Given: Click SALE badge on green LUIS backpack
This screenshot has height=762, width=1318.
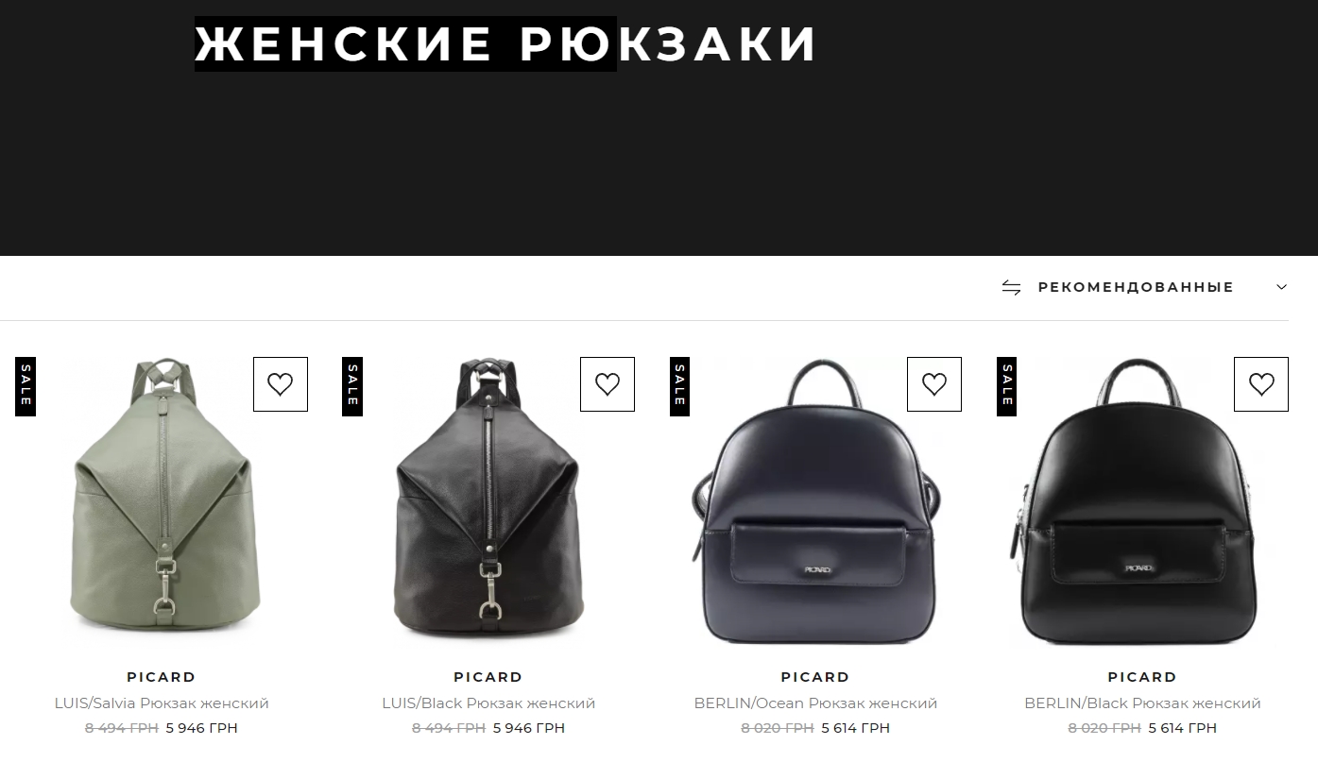Looking at the screenshot, I should pos(26,386).
